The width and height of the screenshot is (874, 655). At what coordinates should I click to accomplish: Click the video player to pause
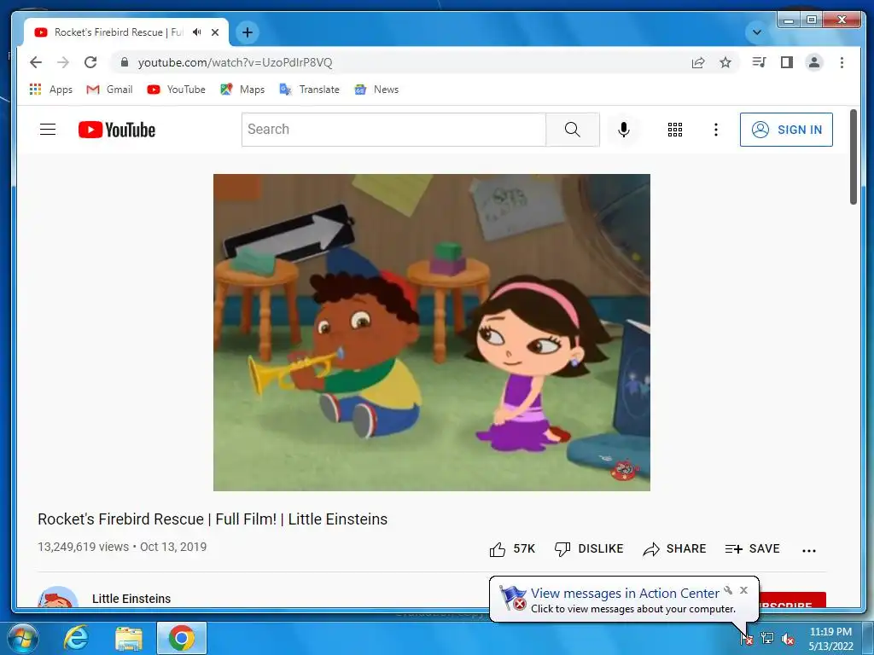[x=431, y=333]
